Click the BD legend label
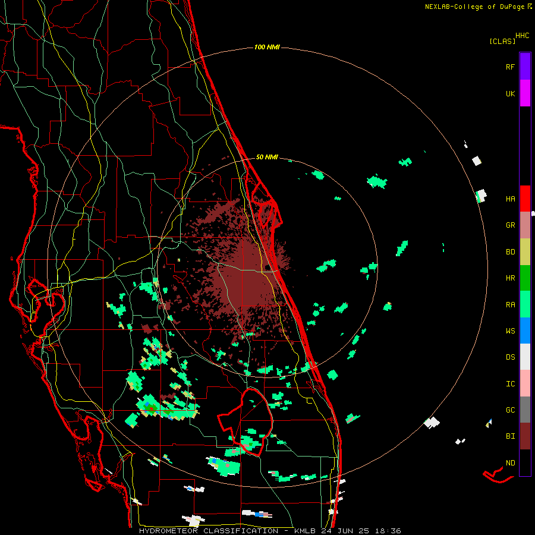The image size is (535, 535). [x=510, y=252]
